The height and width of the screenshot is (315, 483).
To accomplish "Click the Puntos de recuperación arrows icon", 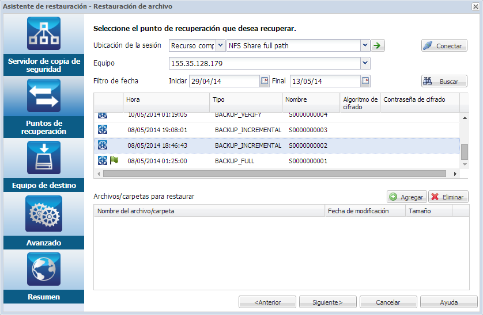I will click(44, 95).
